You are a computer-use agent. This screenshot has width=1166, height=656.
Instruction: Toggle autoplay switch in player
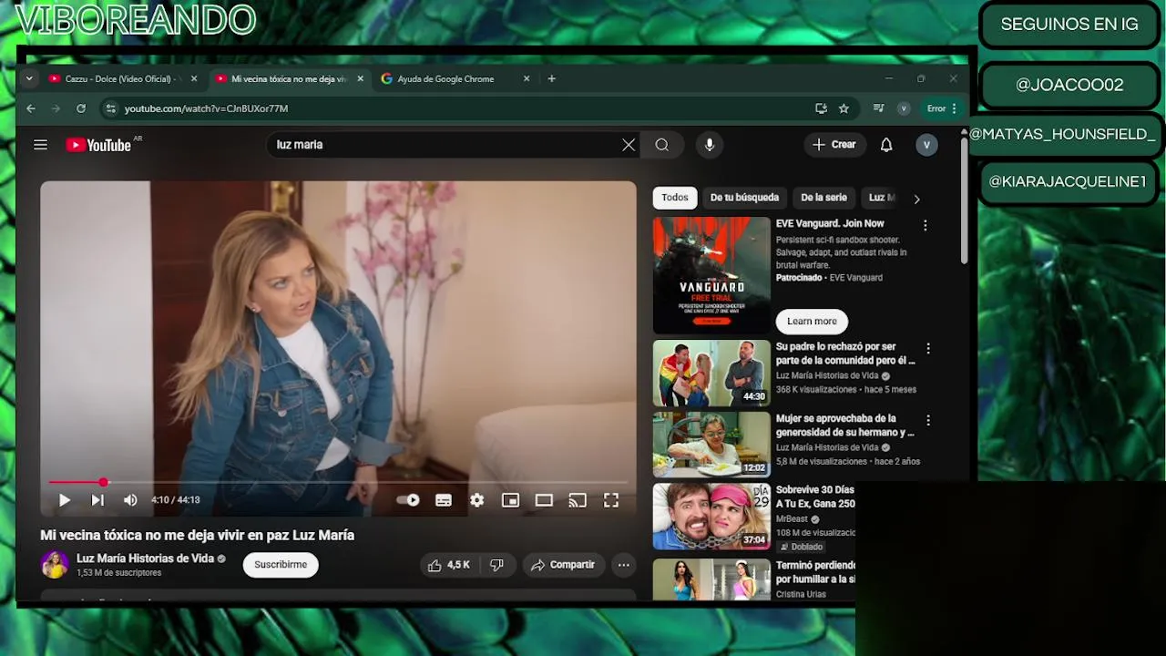[408, 500]
